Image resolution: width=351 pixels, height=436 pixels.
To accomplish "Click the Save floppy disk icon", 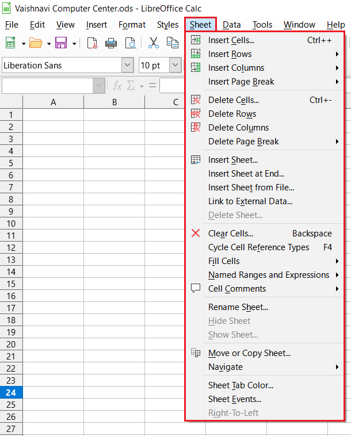I will (61, 43).
